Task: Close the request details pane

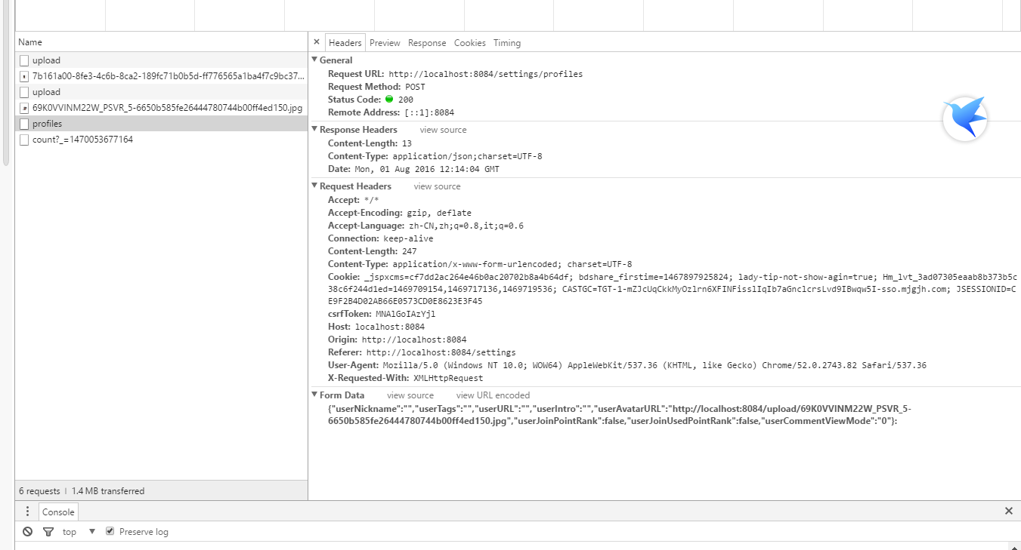Action: point(317,43)
